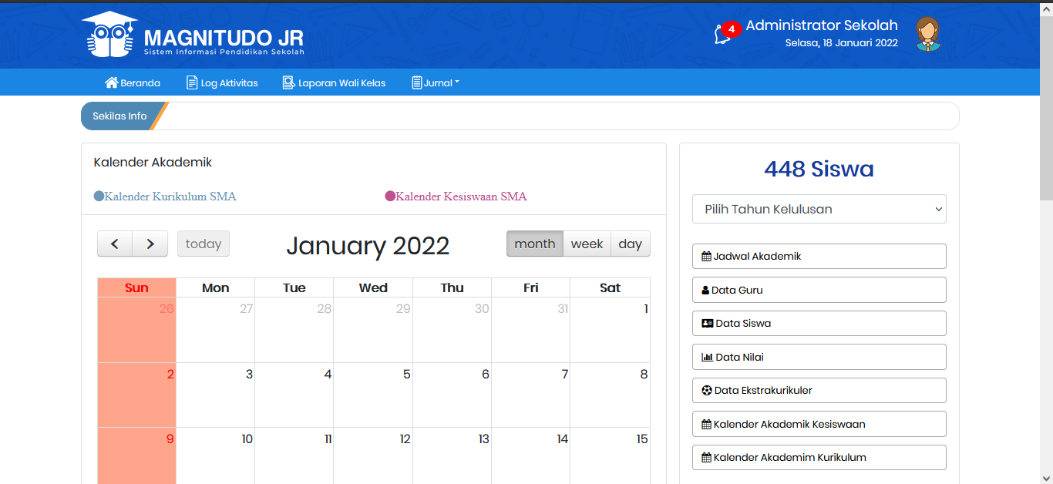Click the notification bell icon
Screen dimensions: 1053x484
(x=722, y=35)
